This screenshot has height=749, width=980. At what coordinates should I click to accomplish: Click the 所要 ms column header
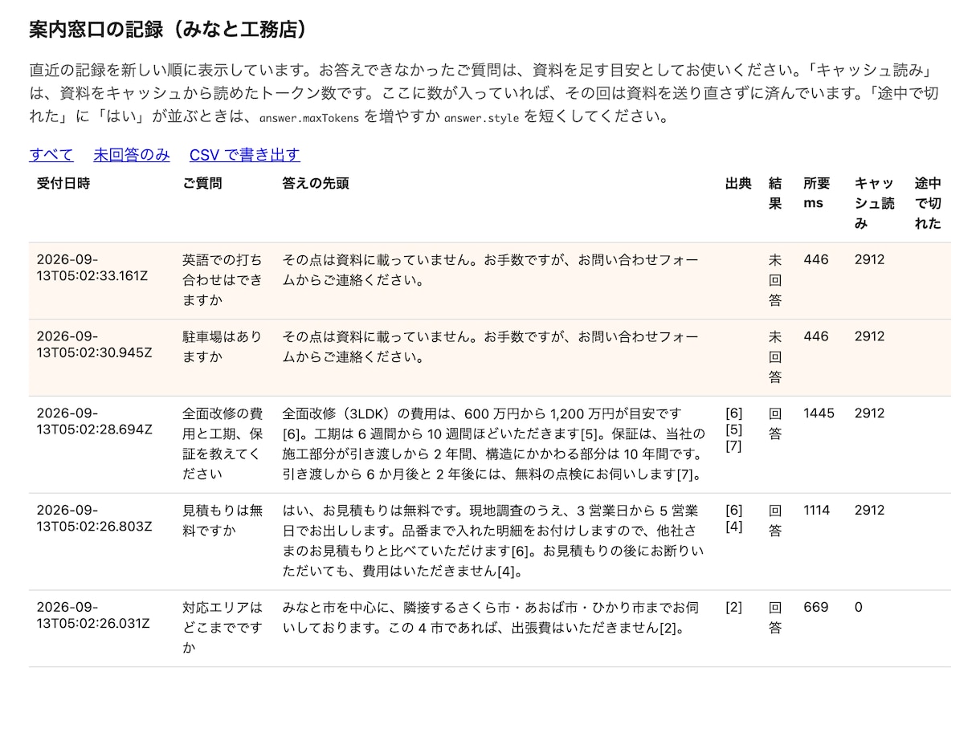click(x=817, y=193)
